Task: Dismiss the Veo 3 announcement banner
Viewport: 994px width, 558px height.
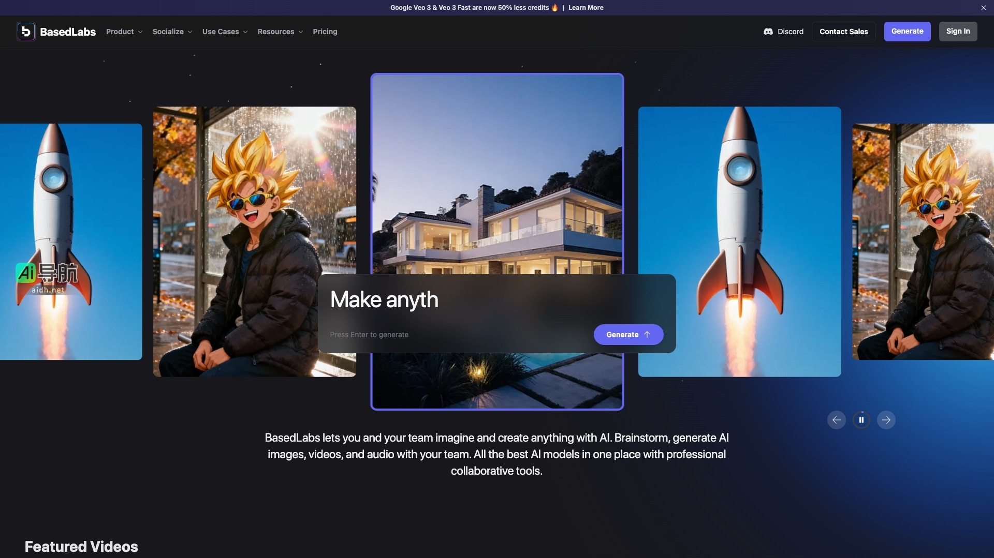Action: coord(983,8)
